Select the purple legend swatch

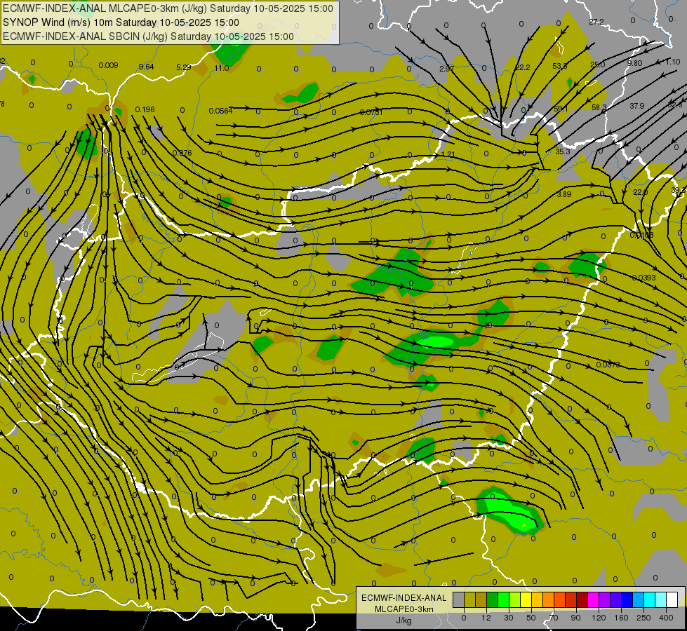[x=605, y=599]
